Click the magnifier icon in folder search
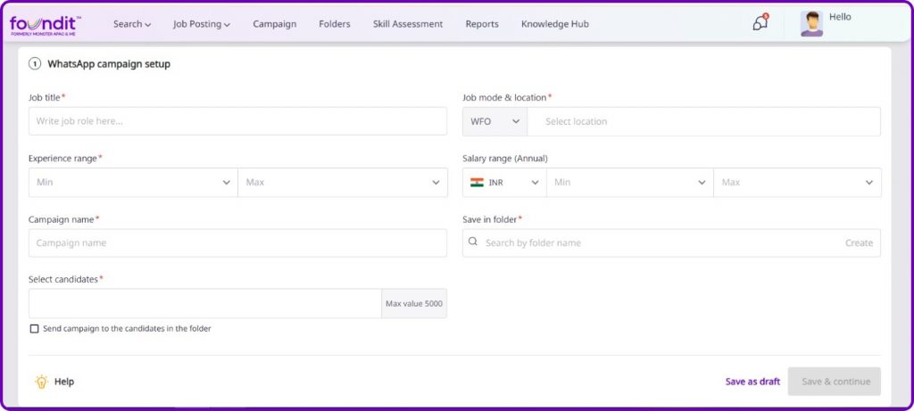Image resolution: width=914 pixels, height=411 pixels. coord(473,242)
